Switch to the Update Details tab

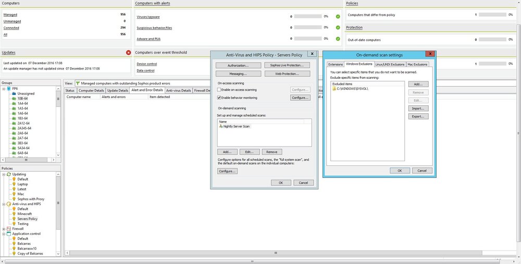point(118,91)
